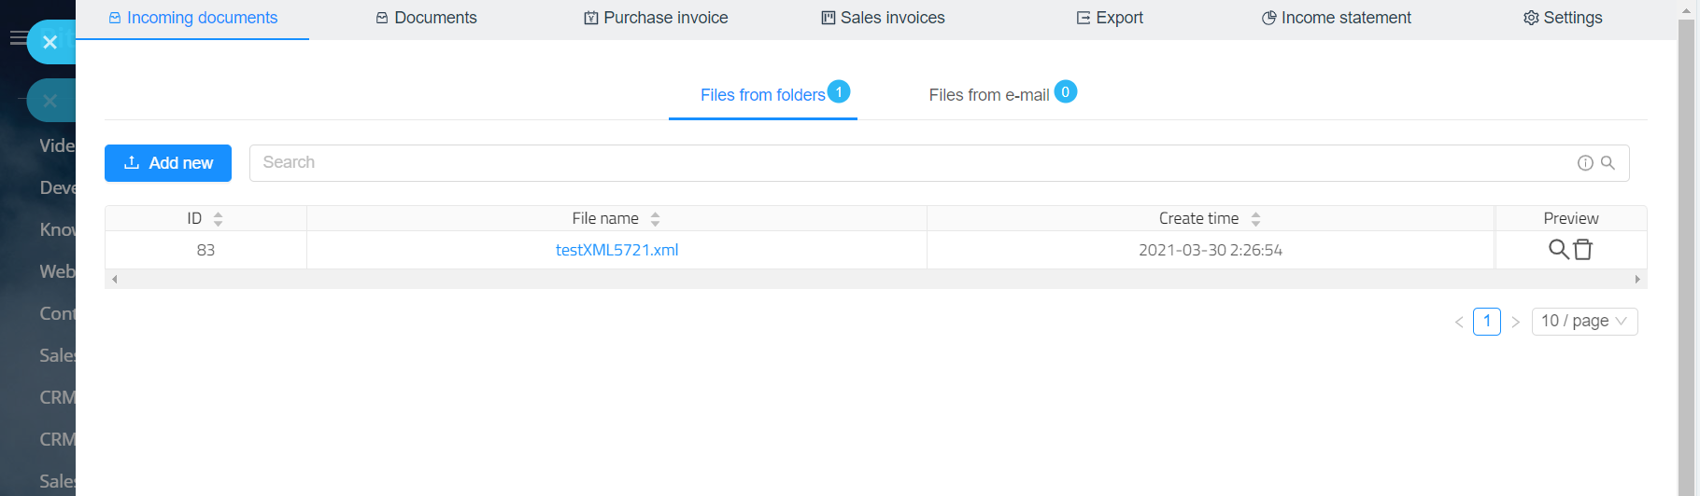
Task: Open the Purchase invoice tab
Action: click(656, 18)
